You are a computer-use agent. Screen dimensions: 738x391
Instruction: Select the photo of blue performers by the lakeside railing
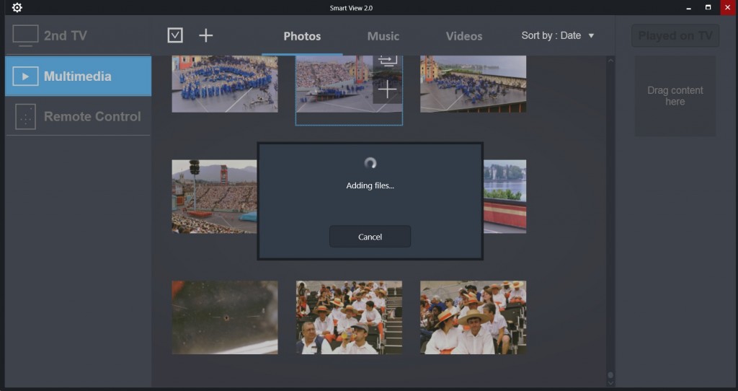point(473,84)
